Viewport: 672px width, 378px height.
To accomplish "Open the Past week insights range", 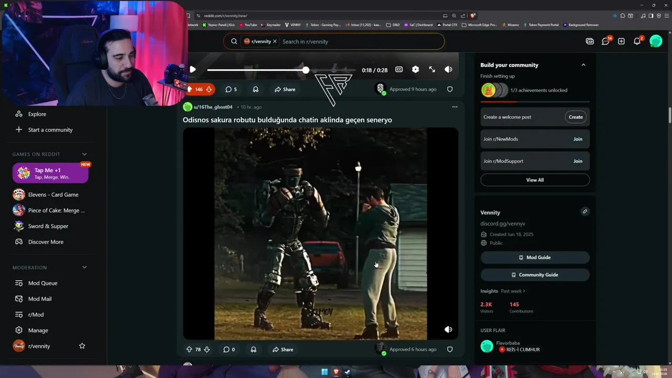I will (513, 291).
